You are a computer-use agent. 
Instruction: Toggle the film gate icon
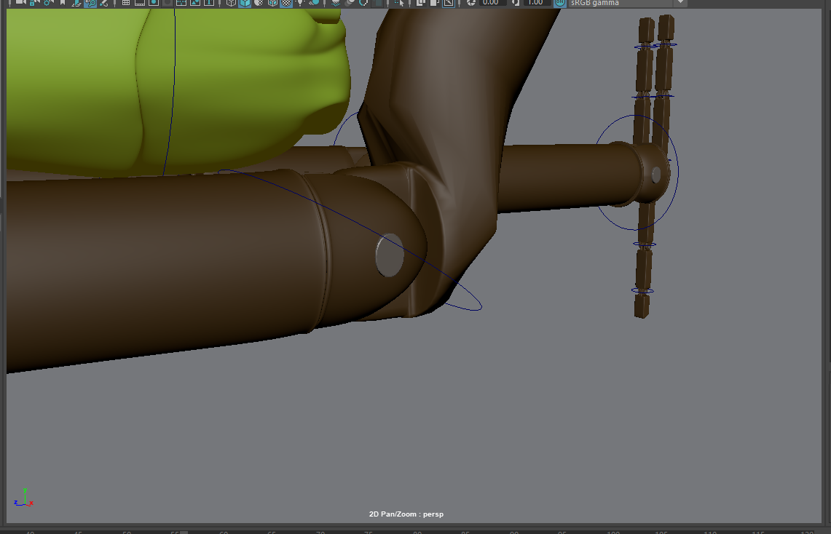[x=140, y=3]
